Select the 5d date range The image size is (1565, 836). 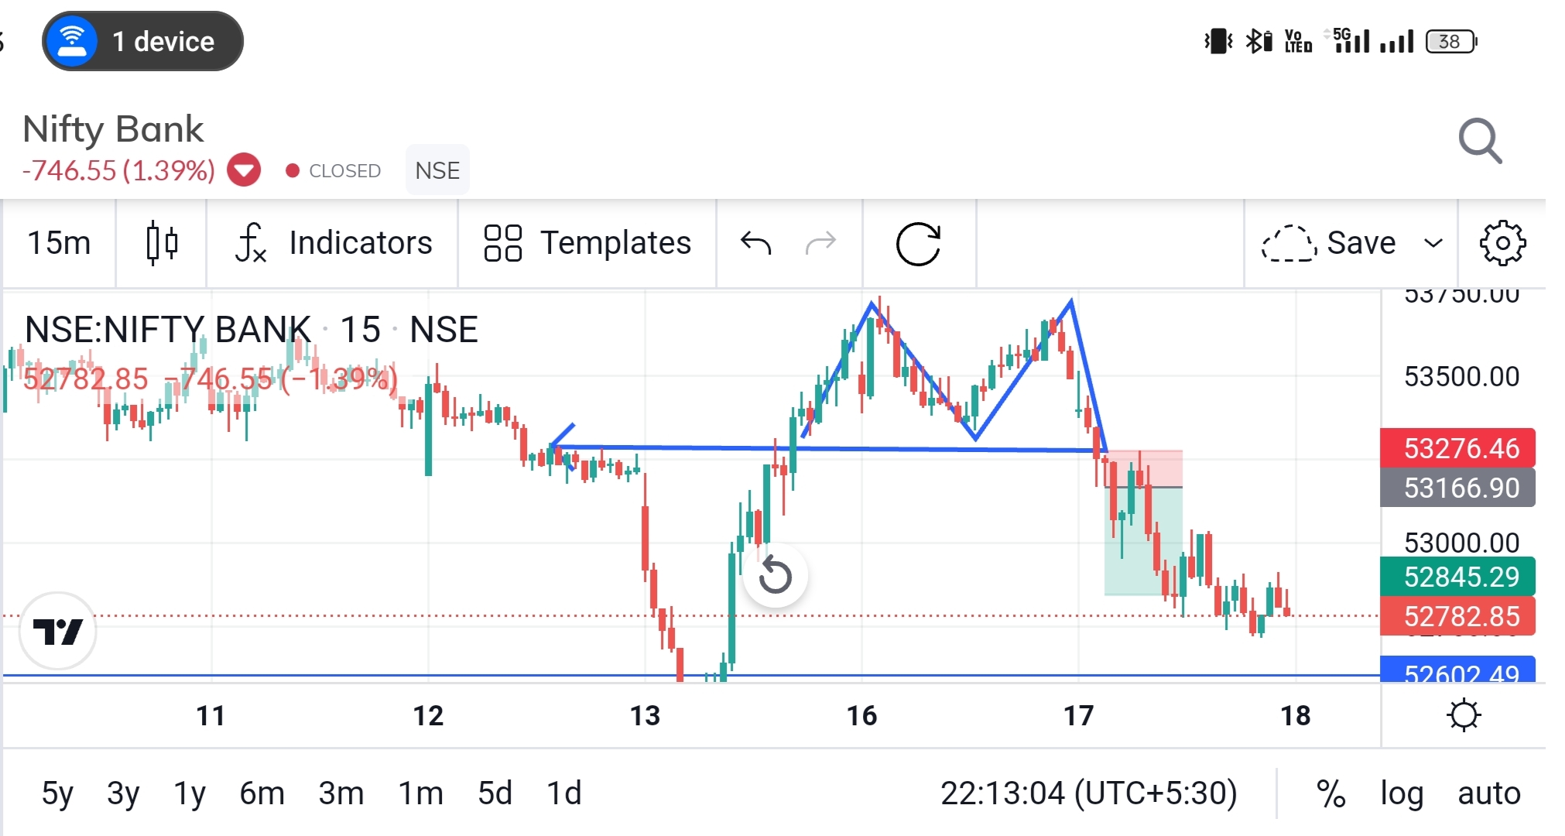(x=495, y=793)
